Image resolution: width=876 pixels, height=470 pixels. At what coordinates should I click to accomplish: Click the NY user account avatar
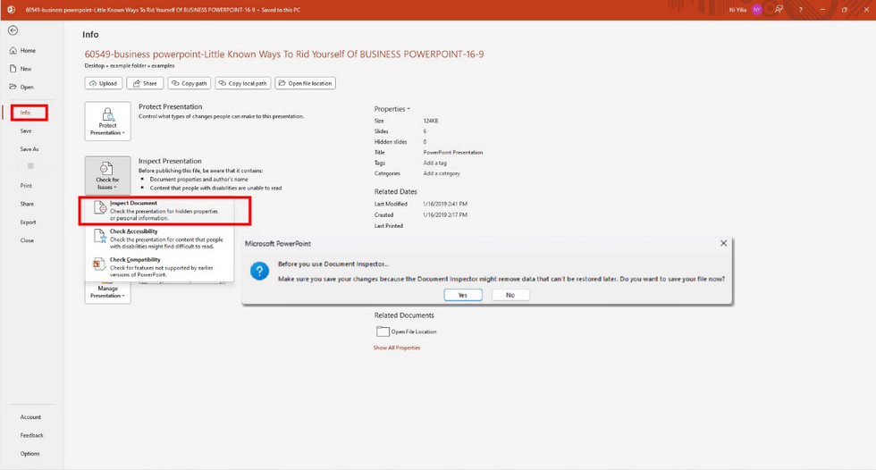(x=756, y=9)
